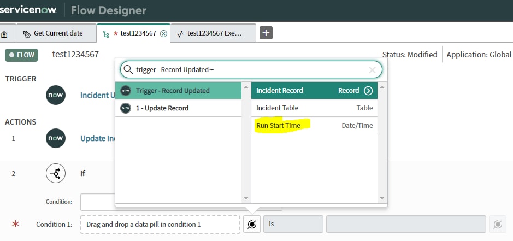Select 1 - Update Record entry
The image size is (513, 241).
click(x=178, y=108)
